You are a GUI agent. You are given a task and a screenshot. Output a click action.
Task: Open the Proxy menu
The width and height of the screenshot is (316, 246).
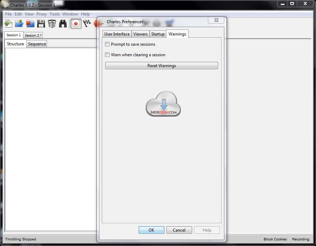pyautogui.click(x=41, y=14)
